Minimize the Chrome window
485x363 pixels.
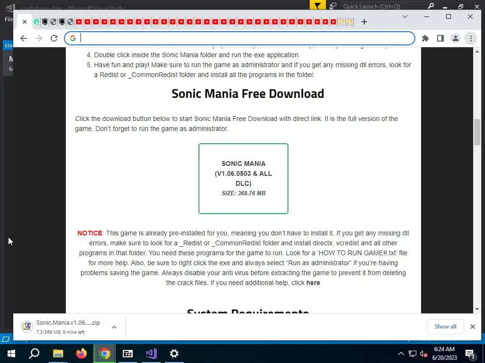[x=427, y=17]
